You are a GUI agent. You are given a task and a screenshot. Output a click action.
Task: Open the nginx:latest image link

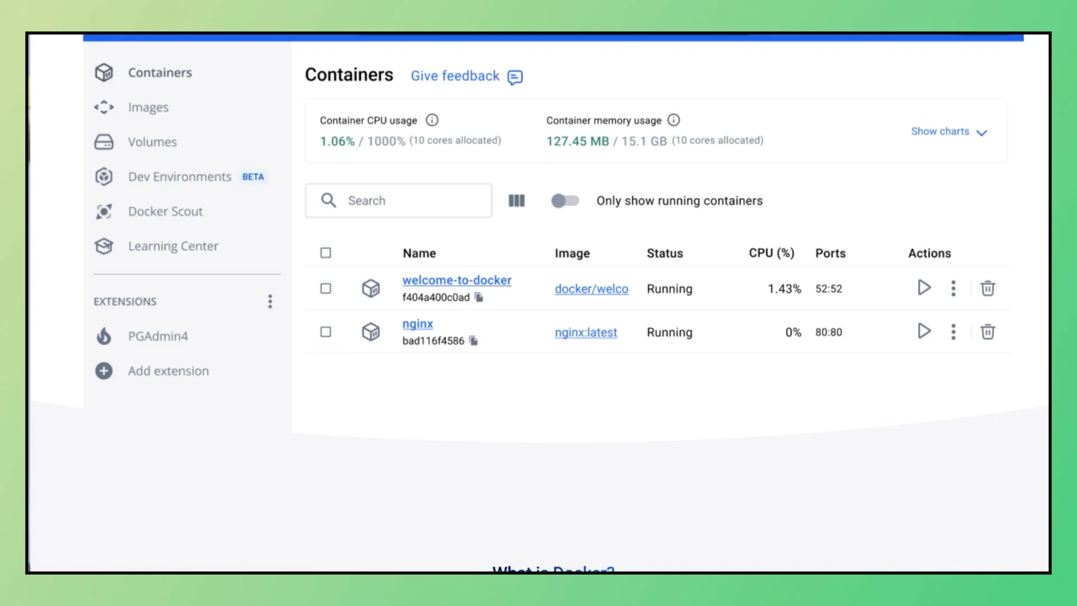pos(586,332)
